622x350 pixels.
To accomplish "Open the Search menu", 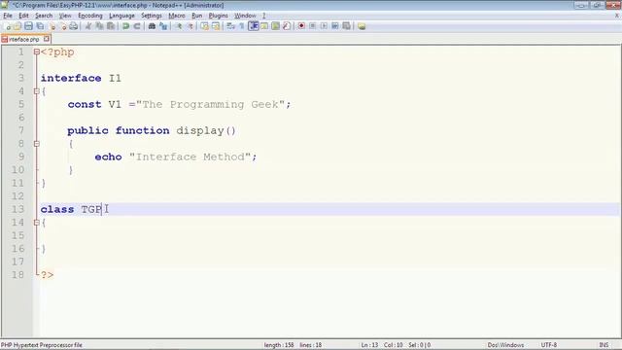I will [44, 16].
